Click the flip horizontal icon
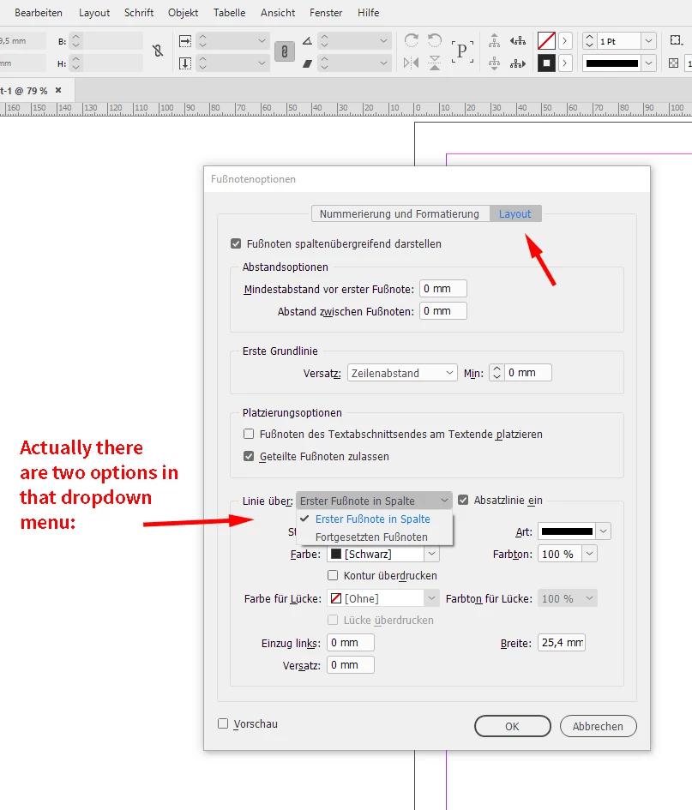 click(412, 63)
